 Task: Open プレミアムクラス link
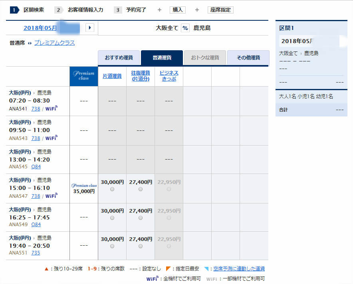(x=54, y=43)
